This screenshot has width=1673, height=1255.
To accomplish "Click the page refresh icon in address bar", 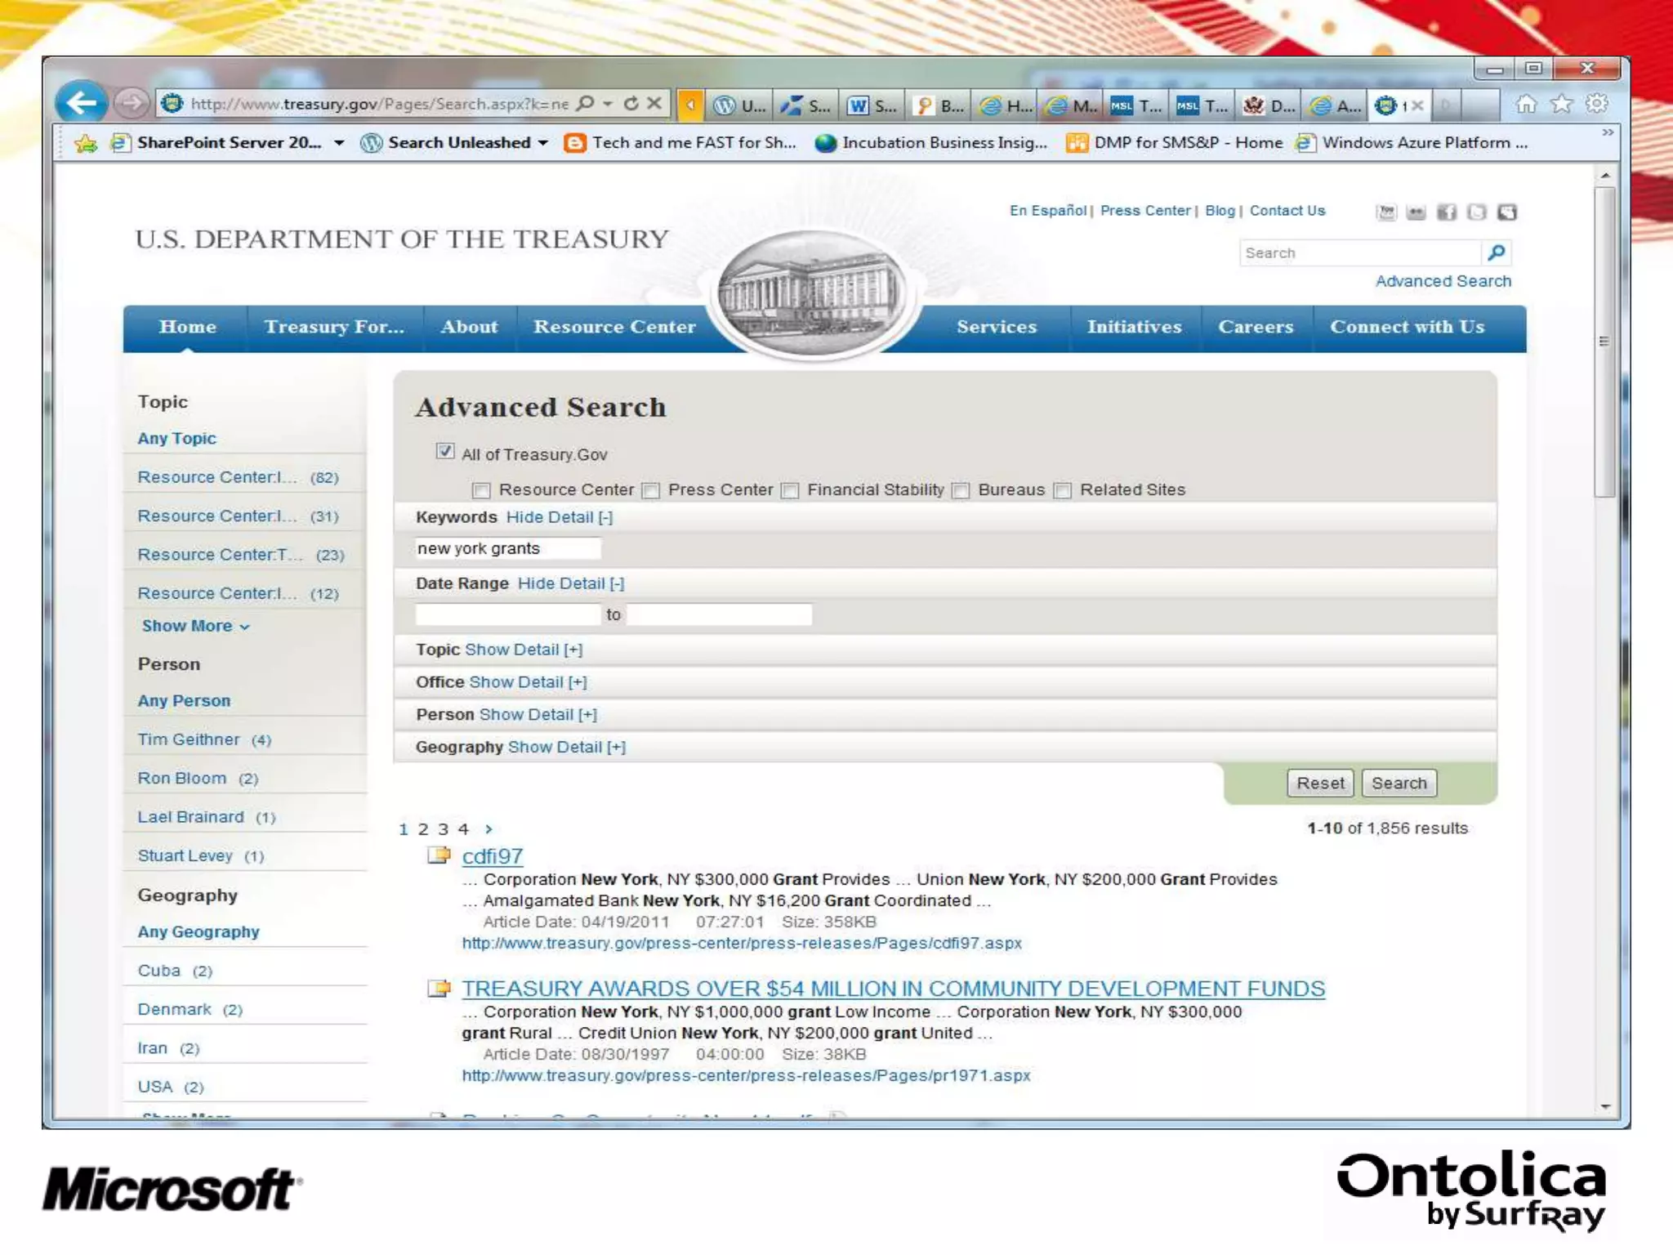I will pyautogui.click(x=631, y=104).
